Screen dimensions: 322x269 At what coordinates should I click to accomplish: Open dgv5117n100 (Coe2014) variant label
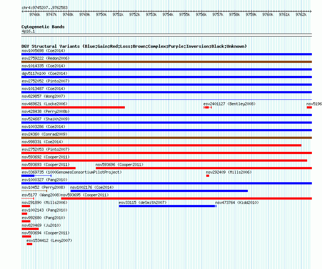click(45, 73)
